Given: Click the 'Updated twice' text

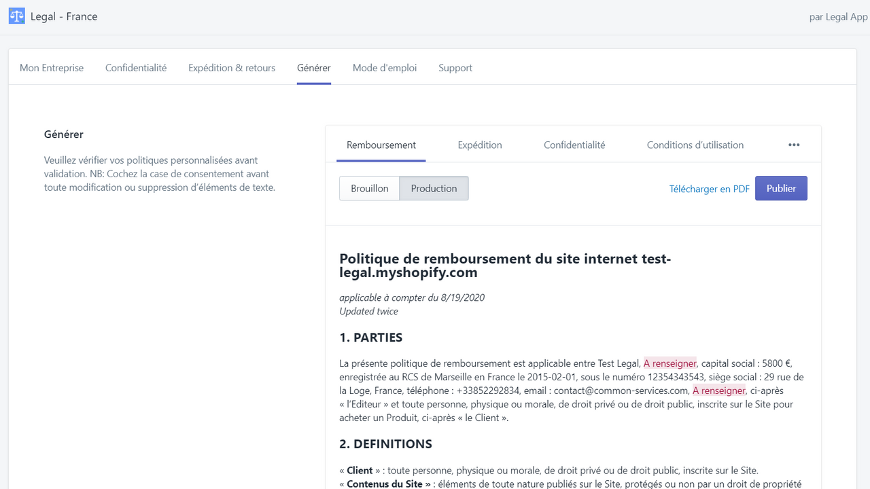Looking at the screenshot, I should click(369, 311).
